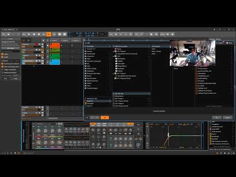Screen dimensions: 236x177
Task: Select the Everything header in the browser
Action: [x=98, y=47]
